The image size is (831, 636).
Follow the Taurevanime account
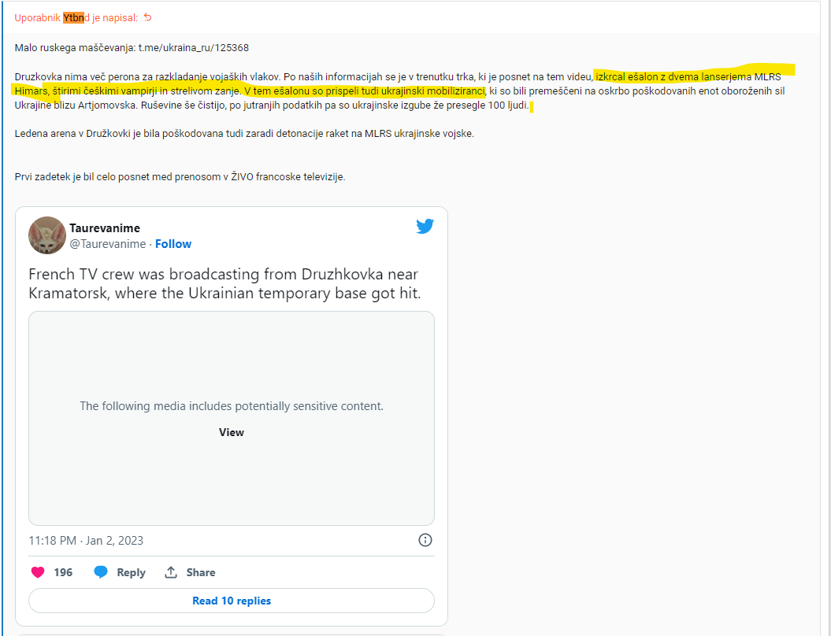tap(173, 244)
